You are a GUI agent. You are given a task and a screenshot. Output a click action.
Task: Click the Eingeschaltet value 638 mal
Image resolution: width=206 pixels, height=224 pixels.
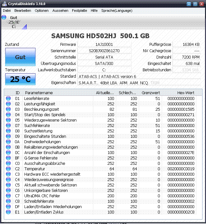(x=187, y=63)
